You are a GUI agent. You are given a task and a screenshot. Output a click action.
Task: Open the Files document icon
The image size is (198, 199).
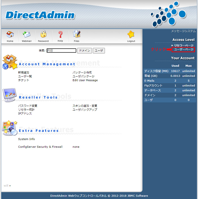[x=77, y=34]
